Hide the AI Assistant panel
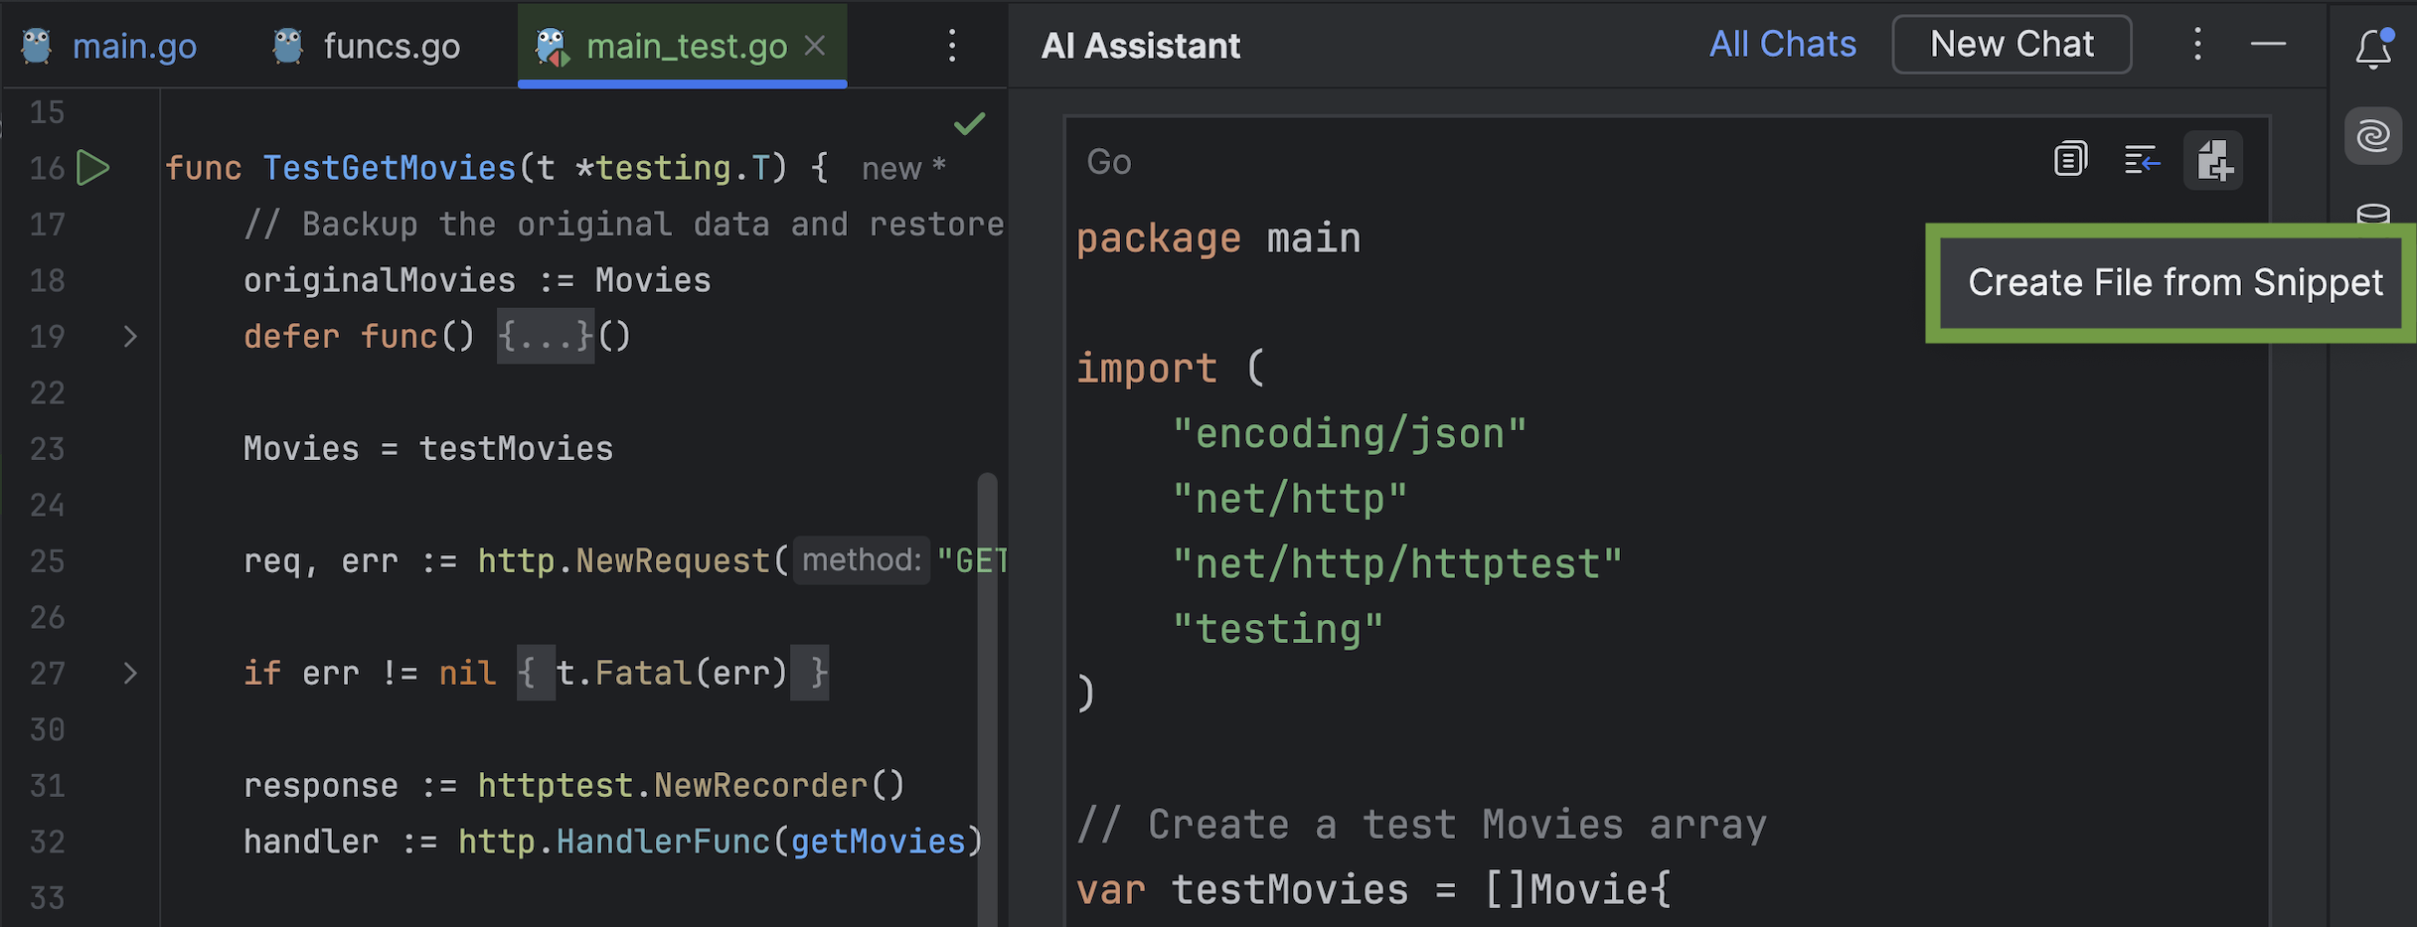2417x927 pixels. click(2268, 45)
